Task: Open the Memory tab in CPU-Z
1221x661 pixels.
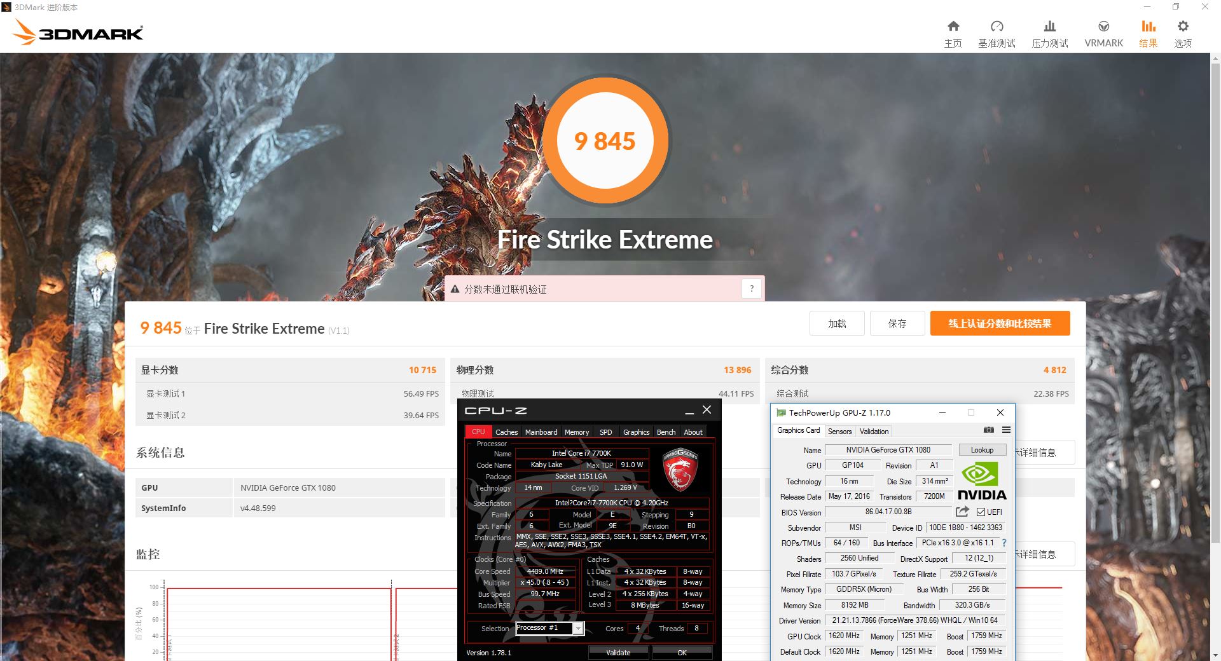Action: pyautogui.click(x=577, y=432)
